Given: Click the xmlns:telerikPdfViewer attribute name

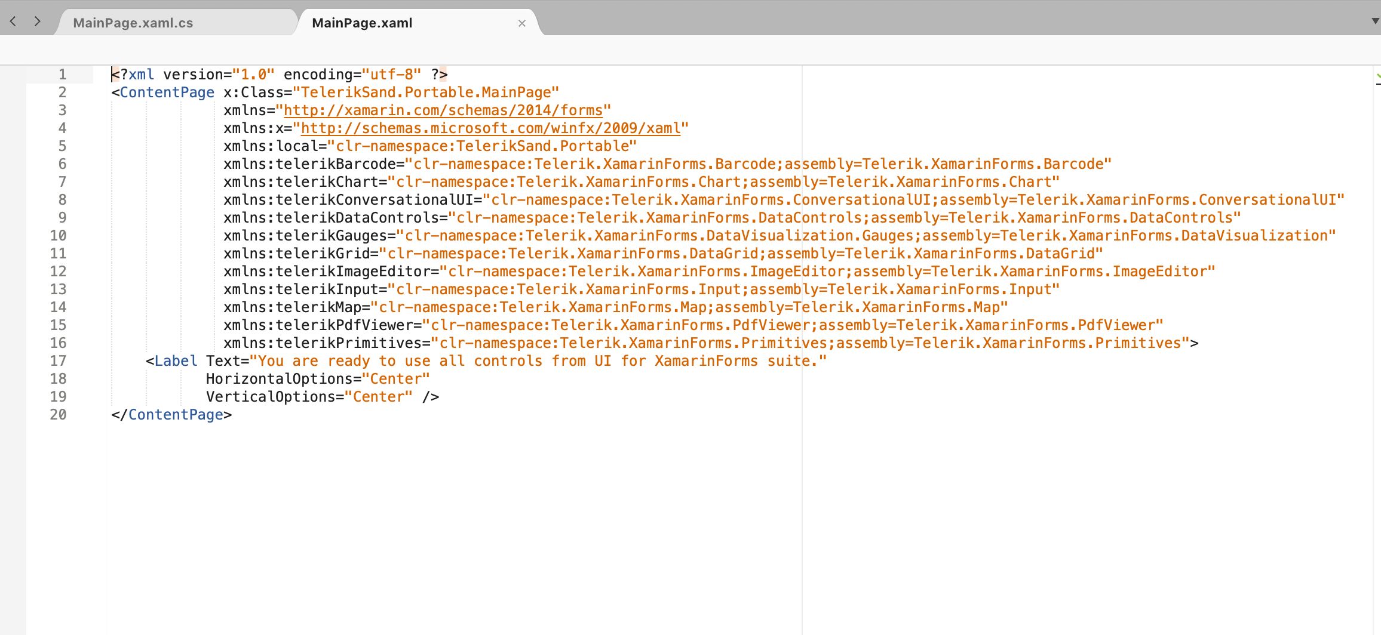Looking at the screenshot, I should click(318, 325).
